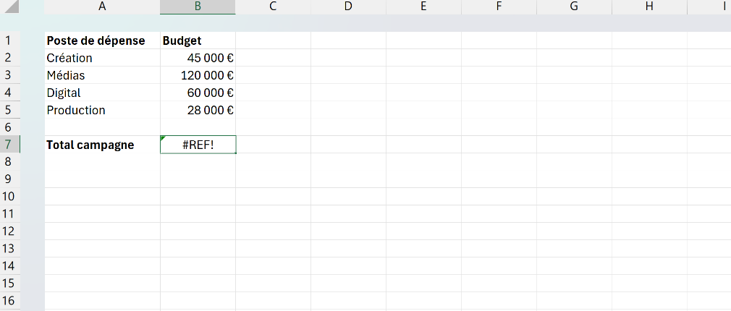Screen dimensions: 731x311
Task: Select column F header
Action: coord(499,7)
